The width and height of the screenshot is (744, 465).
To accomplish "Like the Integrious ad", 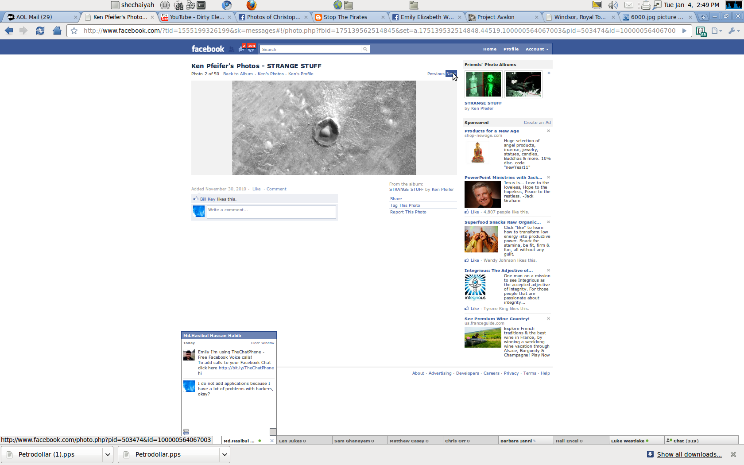I will 475,309.
